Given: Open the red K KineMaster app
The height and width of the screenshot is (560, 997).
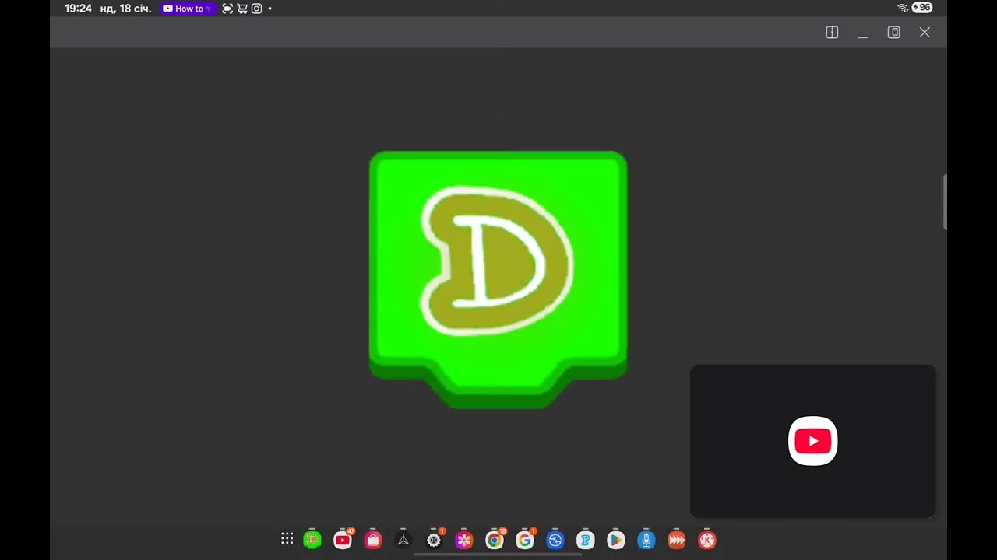Looking at the screenshot, I should click(707, 539).
